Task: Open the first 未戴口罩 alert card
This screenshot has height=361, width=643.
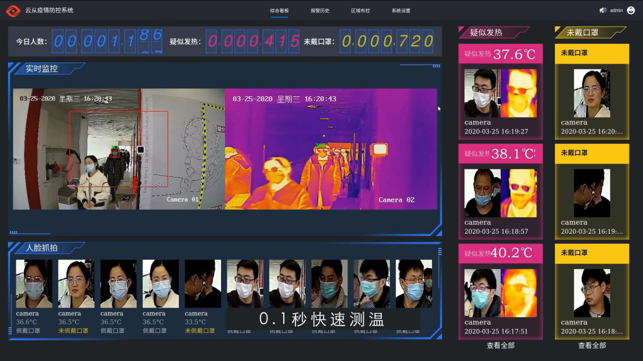Action: (x=592, y=92)
